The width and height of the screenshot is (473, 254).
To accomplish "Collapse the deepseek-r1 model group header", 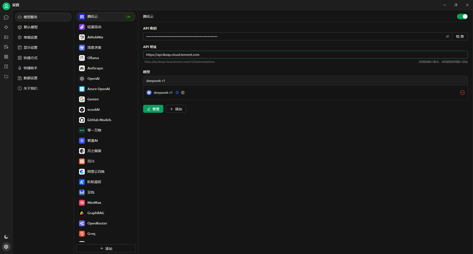I will (305, 81).
